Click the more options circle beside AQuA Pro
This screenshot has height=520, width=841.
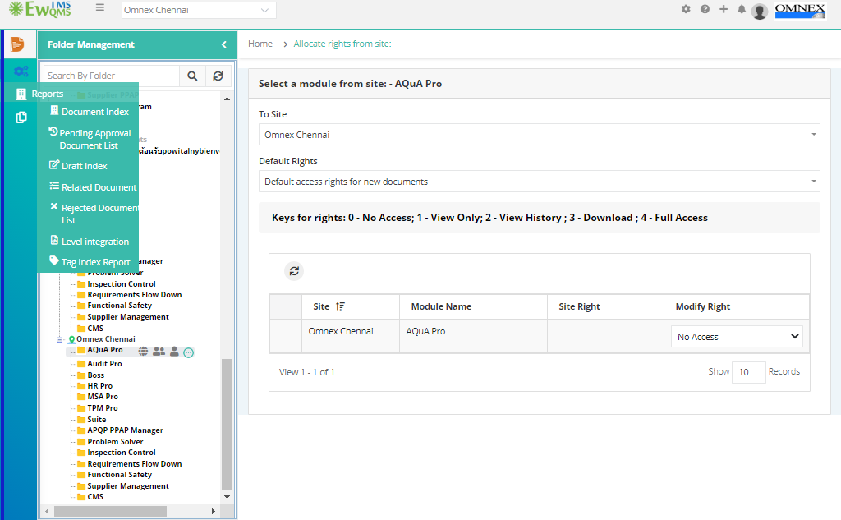[188, 352]
